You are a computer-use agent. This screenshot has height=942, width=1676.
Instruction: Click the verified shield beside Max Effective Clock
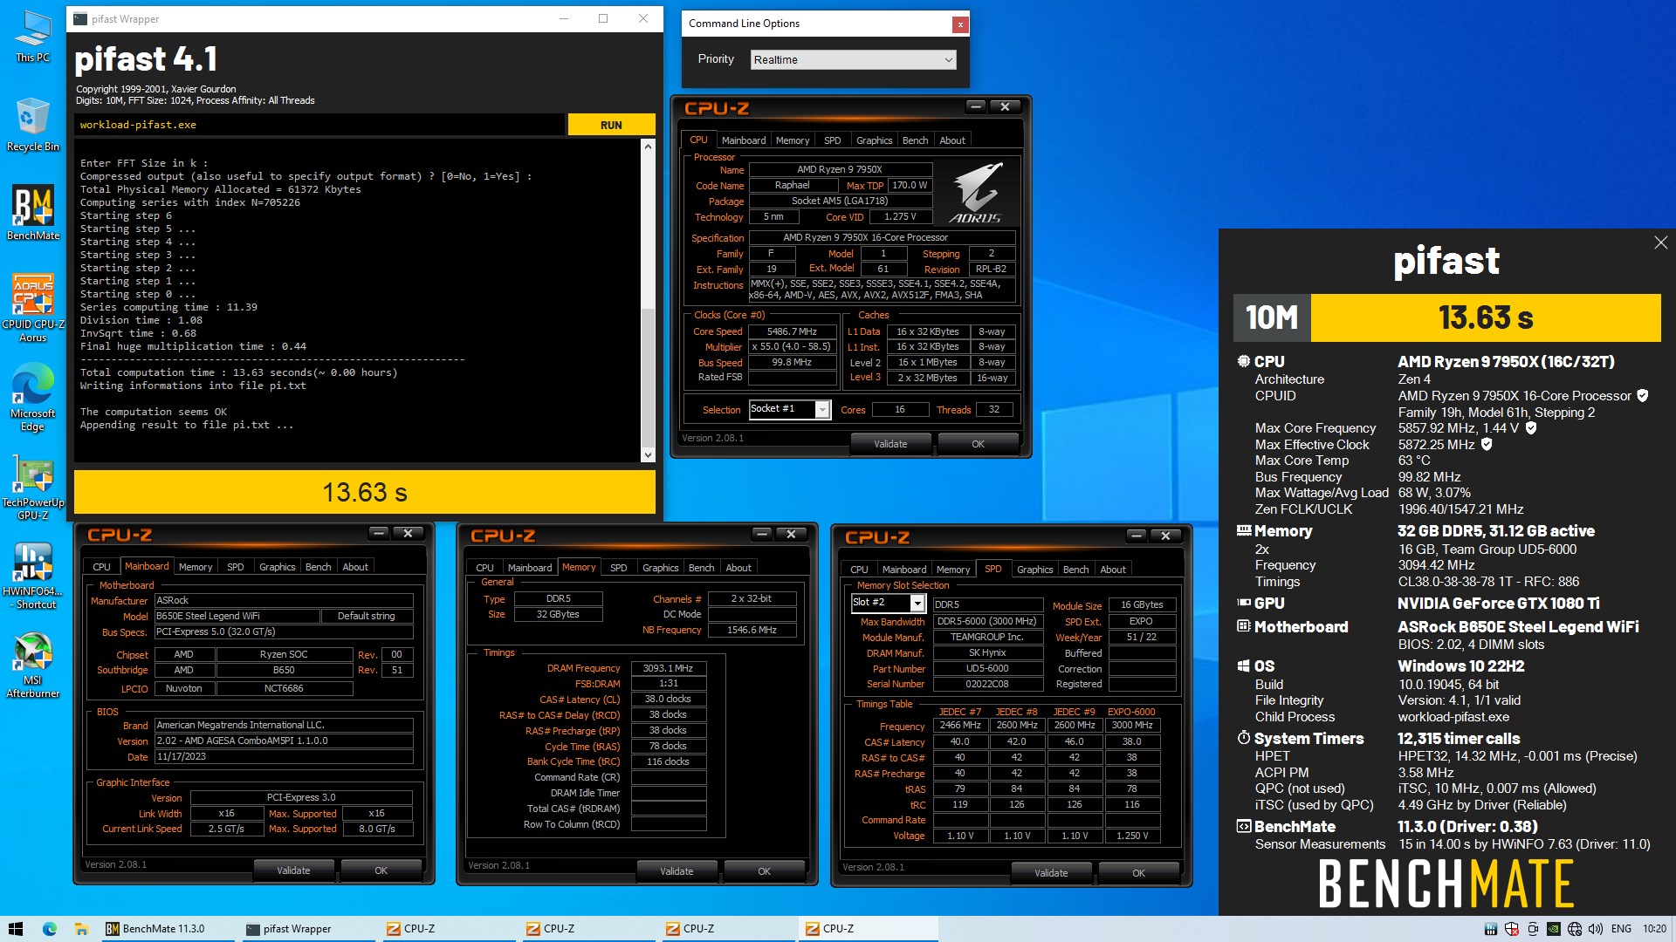point(1487,445)
